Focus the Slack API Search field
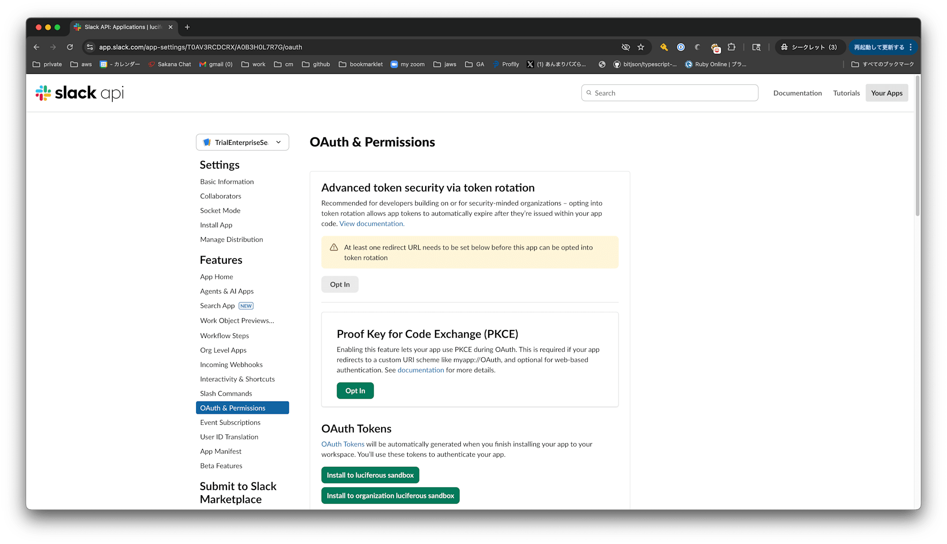 [x=670, y=93]
